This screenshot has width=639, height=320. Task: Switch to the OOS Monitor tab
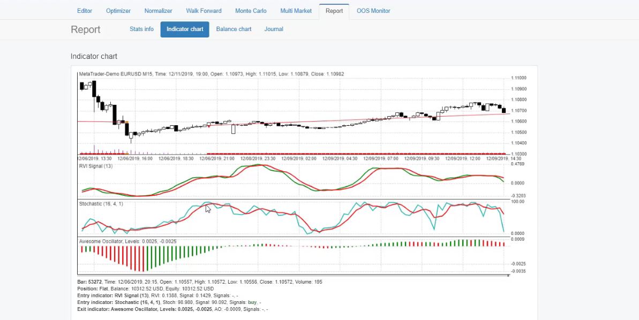click(373, 11)
